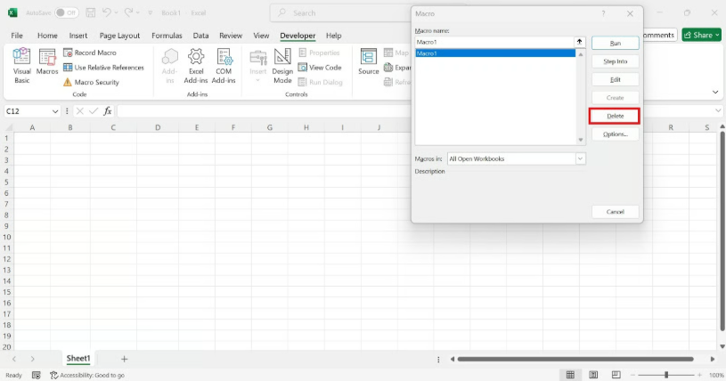The height and width of the screenshot is (381, 726).
Task: Open Excel Add-ins dialog
Action: [196, 65]
